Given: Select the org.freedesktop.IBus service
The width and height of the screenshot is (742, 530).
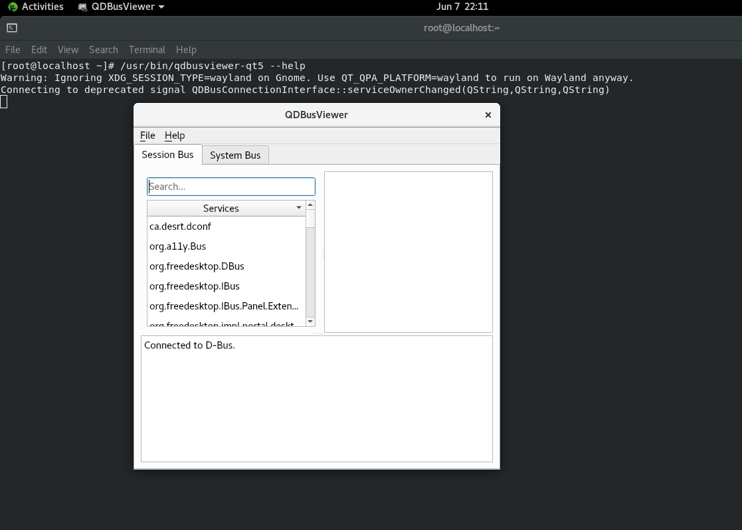Looking at the screenshot, I should (x=194, y=286).
